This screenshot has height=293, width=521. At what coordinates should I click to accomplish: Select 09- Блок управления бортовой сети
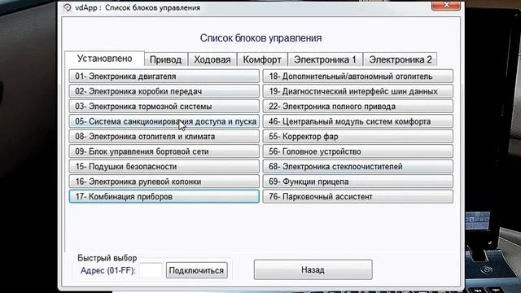click(x=164, y=151)
